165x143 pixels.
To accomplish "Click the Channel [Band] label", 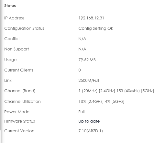I will click(x=20, y=91).
